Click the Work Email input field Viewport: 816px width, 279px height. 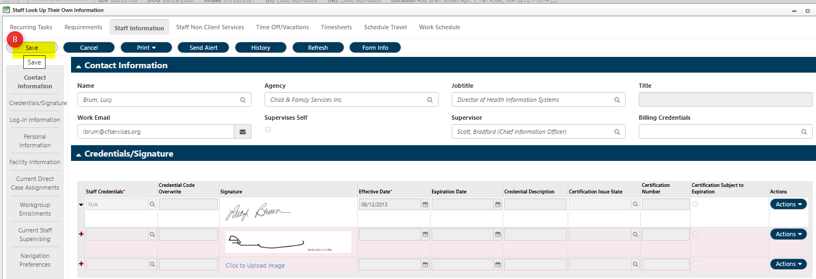[156, 132]
